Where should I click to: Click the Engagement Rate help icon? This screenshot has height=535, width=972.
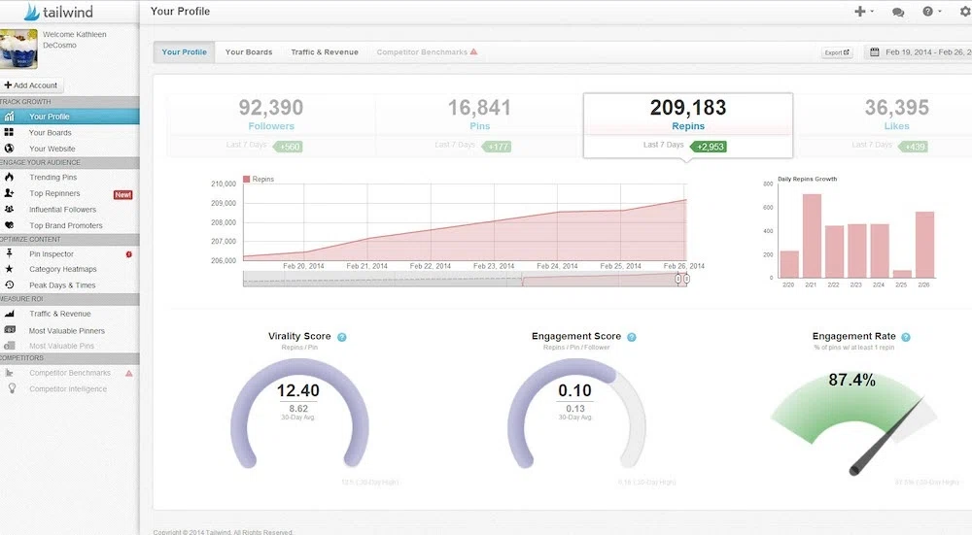coord(906,337)
